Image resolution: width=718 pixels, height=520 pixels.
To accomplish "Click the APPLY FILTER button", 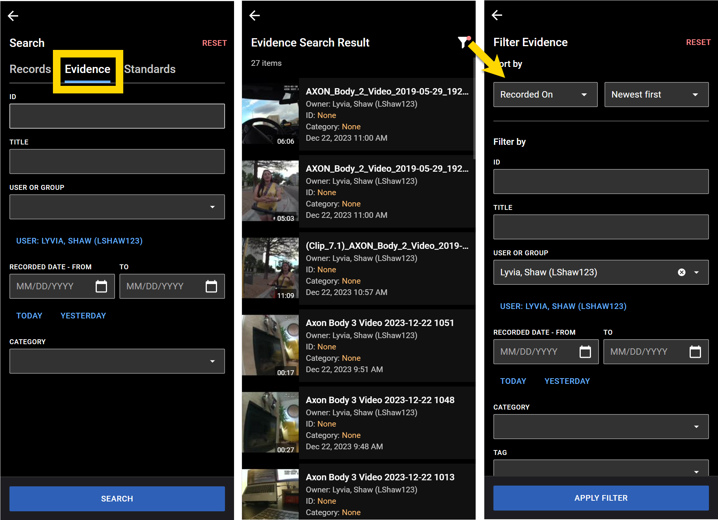I will (x=601, y=498).
